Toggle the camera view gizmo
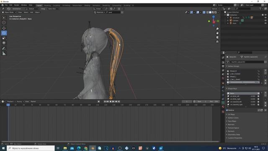Screen dimensions: 268x151 (x=217, y=37)
